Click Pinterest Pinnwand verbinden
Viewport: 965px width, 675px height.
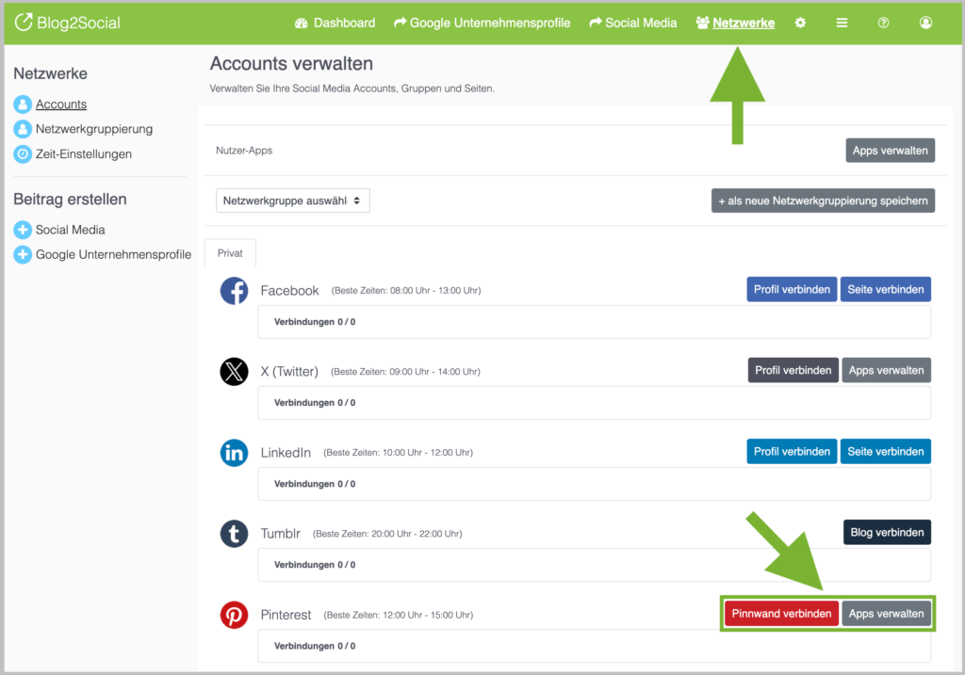pos(781,614)
